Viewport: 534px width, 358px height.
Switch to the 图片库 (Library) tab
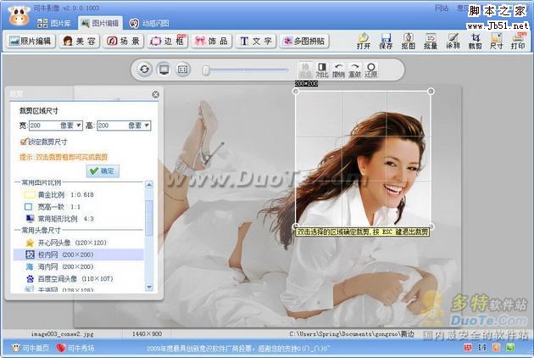click(54, 23)
